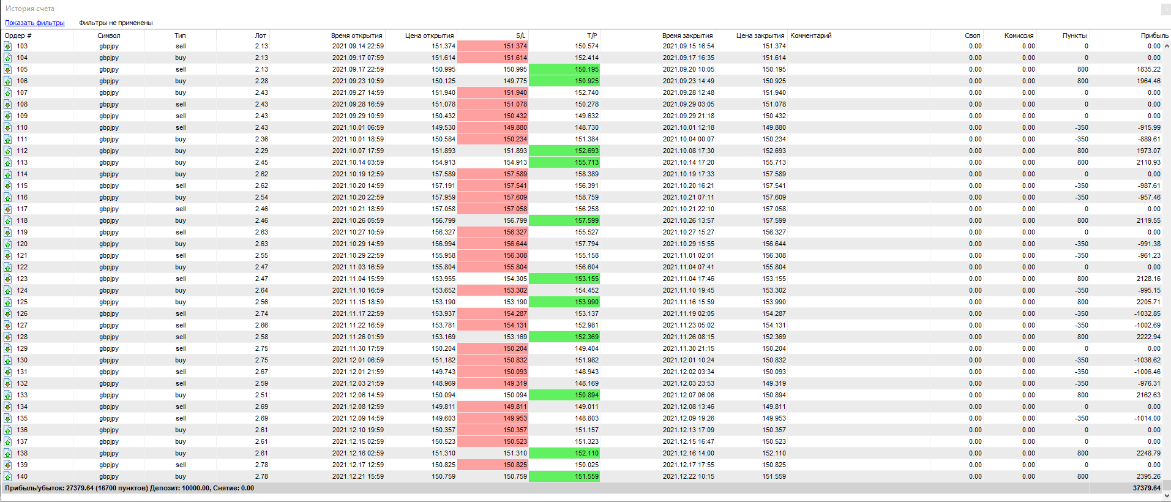Click the sell icon for order 119
Image resolution: width=1171 pixels, height=502 pixels.
8,233
